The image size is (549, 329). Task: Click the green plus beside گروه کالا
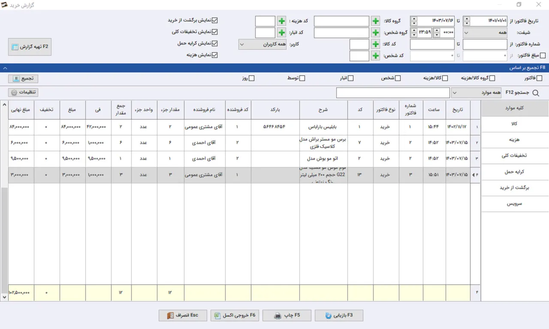point(376,21)
